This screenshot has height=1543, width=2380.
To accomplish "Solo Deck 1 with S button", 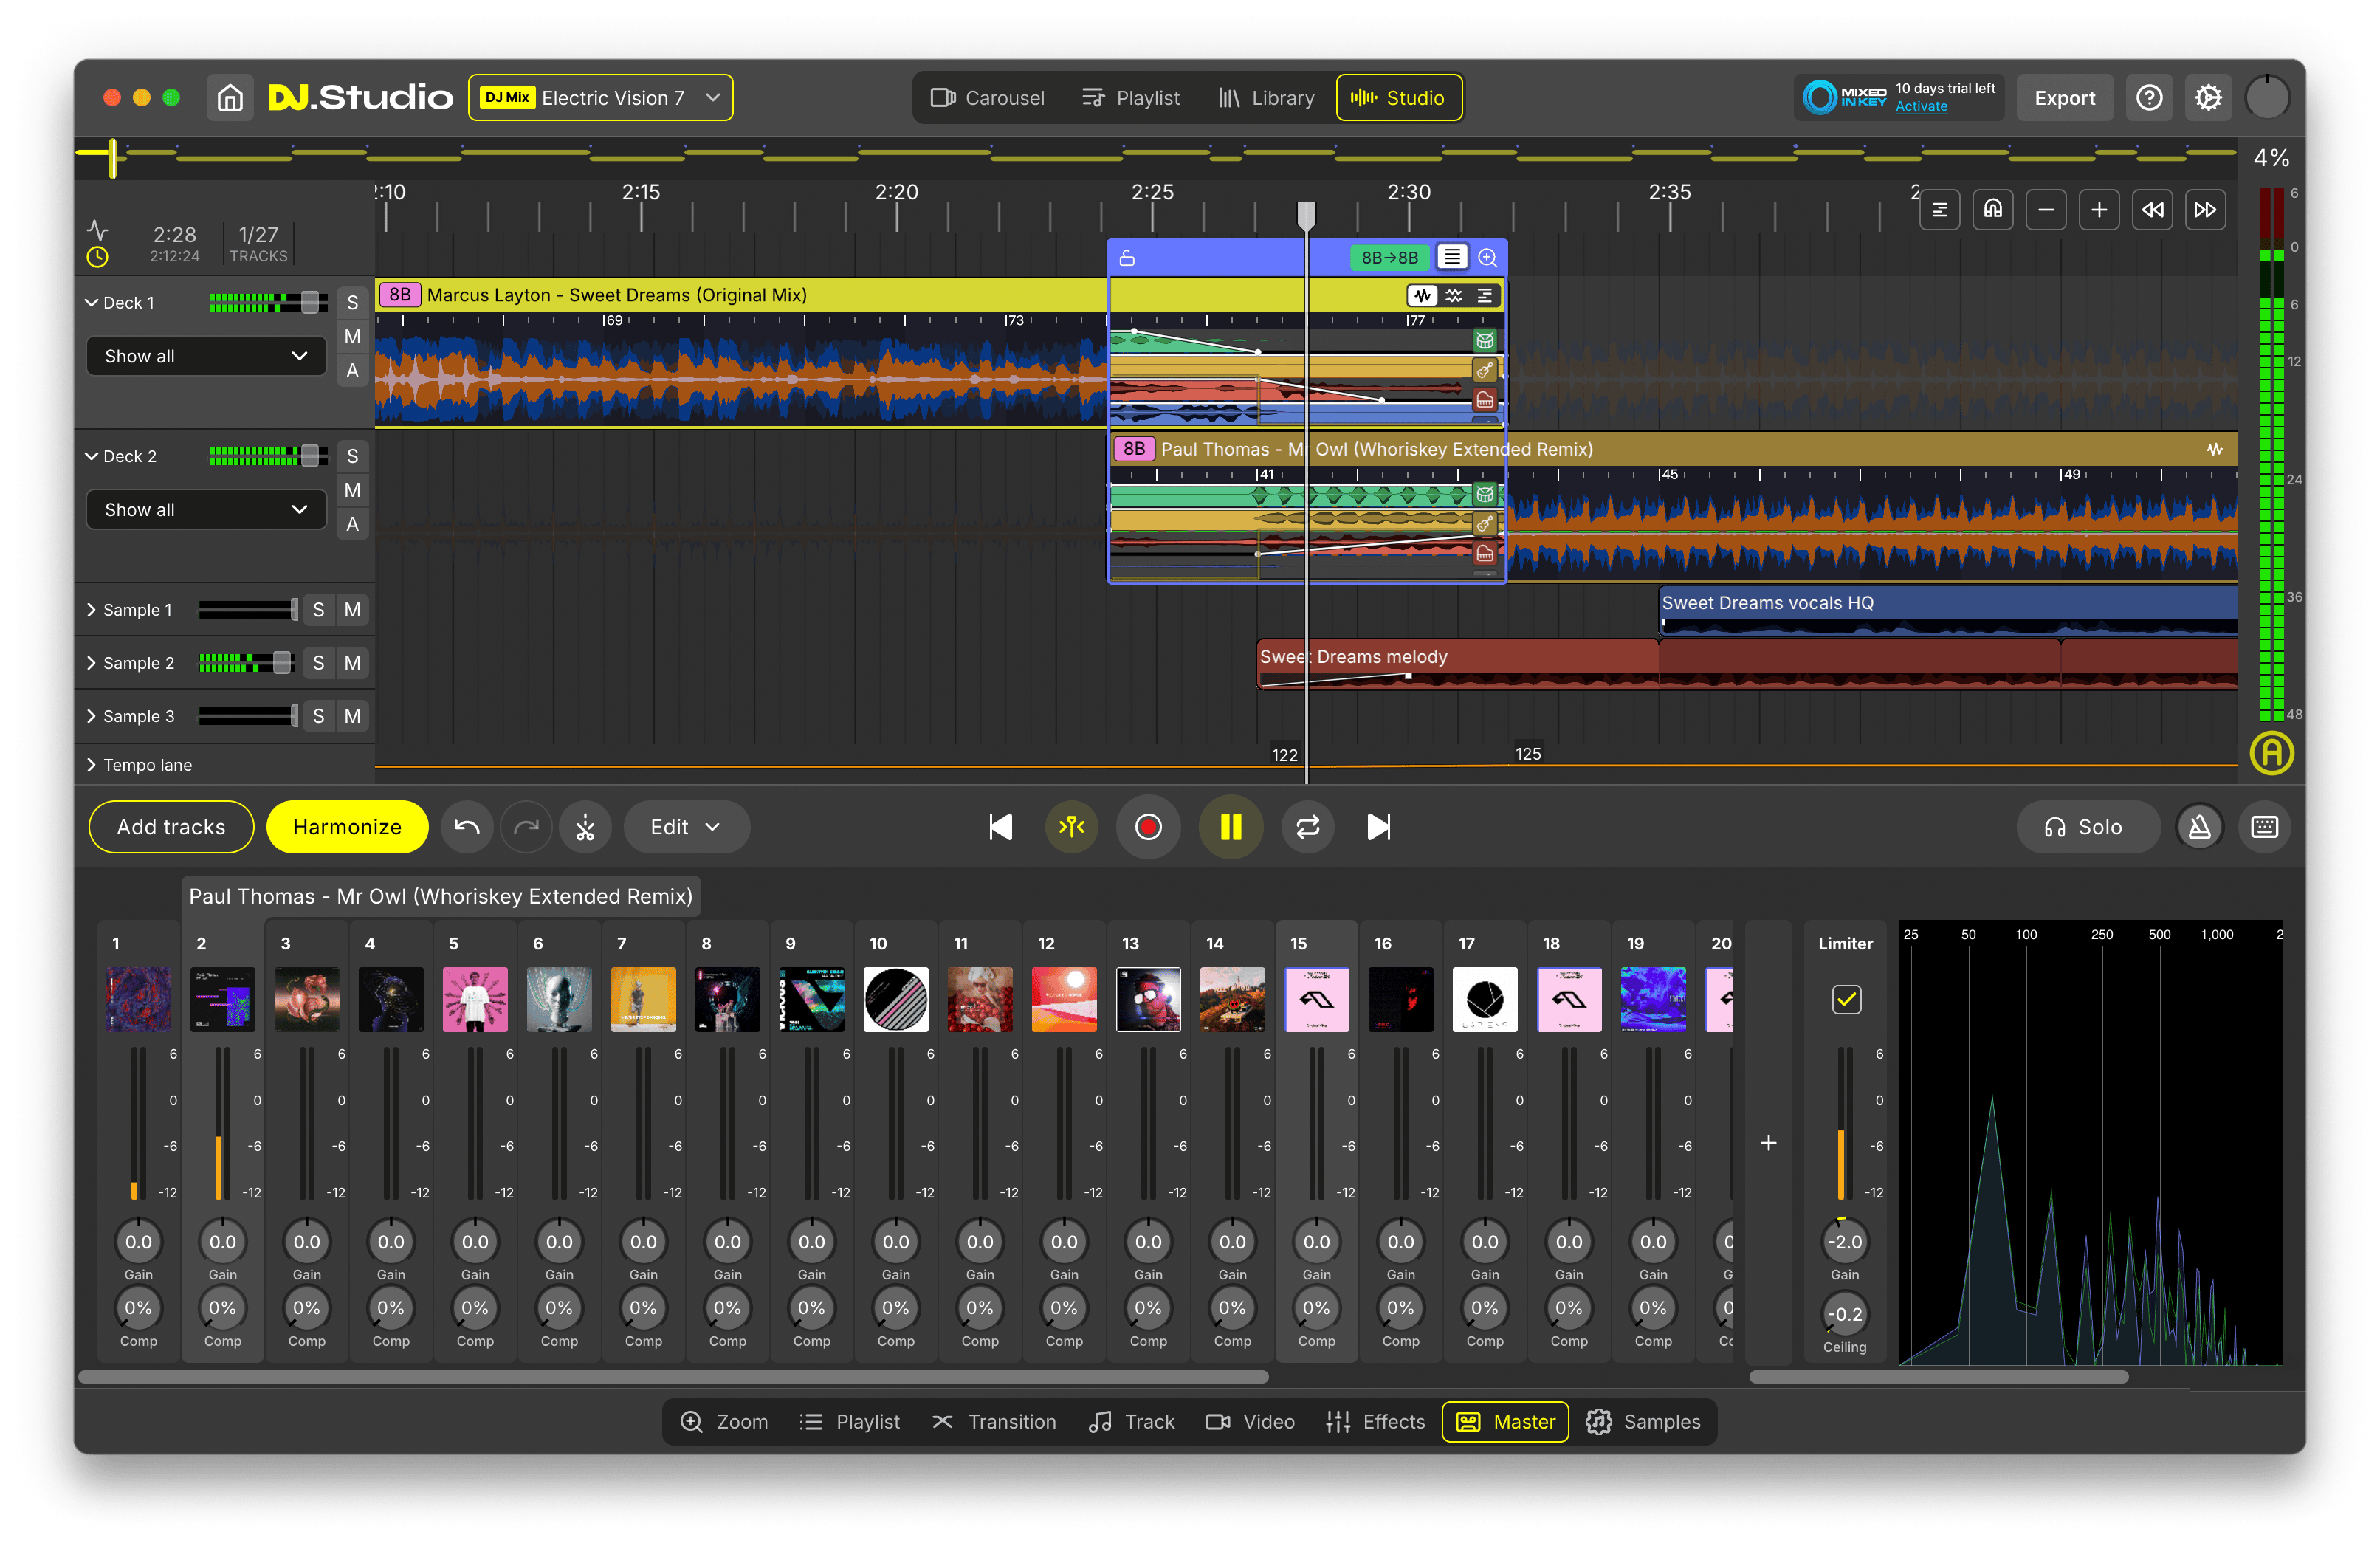I will tap(352, 303).
